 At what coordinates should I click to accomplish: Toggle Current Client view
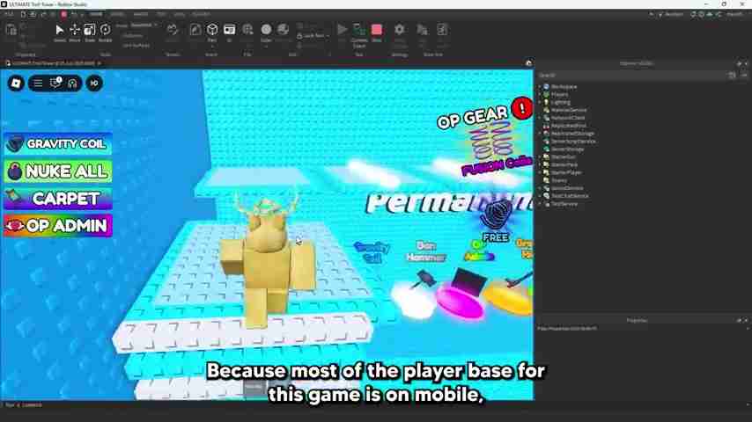(359, 34)
